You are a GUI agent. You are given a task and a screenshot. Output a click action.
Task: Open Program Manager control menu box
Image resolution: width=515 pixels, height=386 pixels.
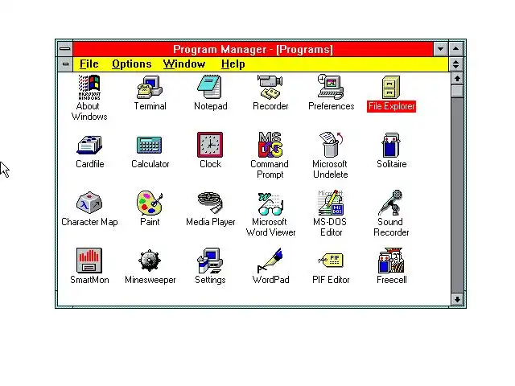coord(64,49)
